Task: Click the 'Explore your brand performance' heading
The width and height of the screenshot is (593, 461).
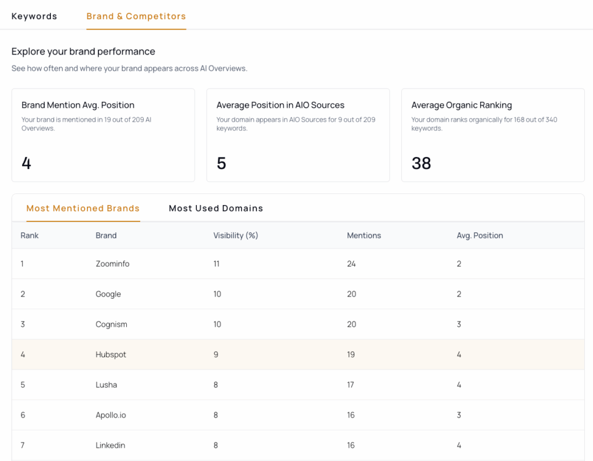Action: coord(83,52)
